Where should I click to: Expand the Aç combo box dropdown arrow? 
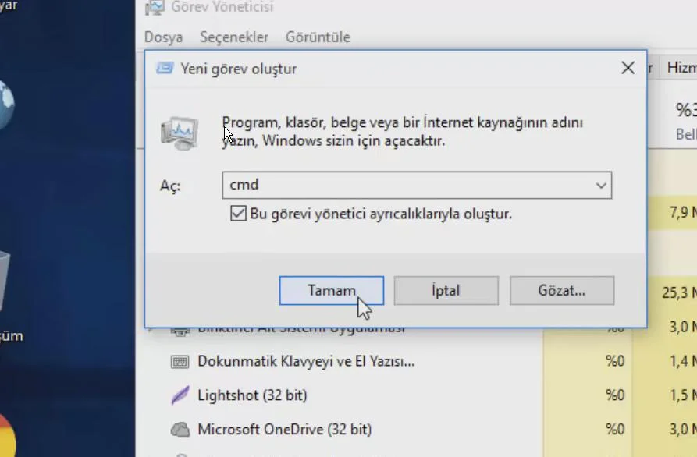tap(601, 186)
